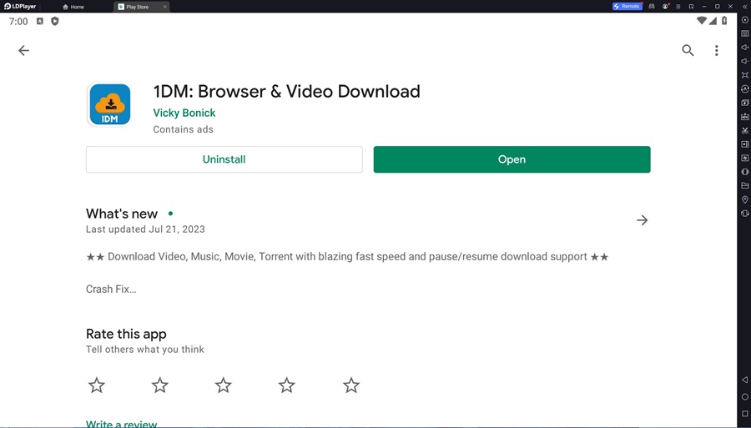Decrease volume with speaker minus icon
The height and width of the screenshot is (428, 751).
point(745,61)
